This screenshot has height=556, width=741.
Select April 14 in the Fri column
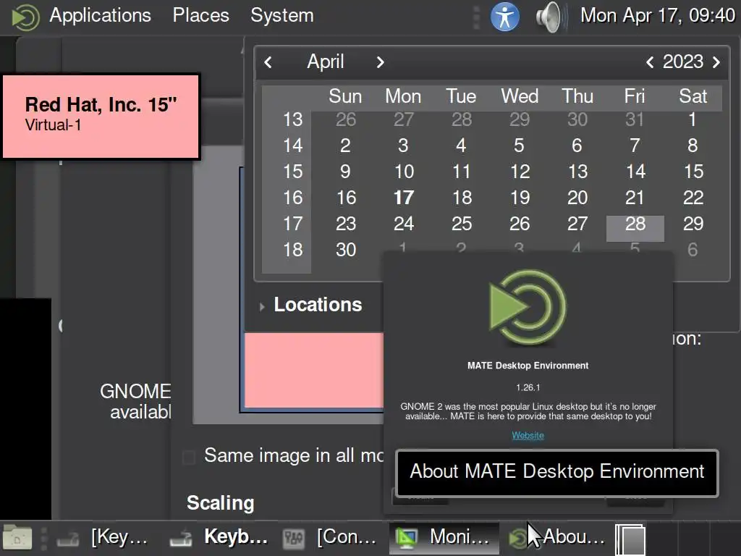tap(635, 172)
